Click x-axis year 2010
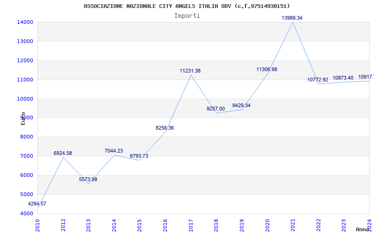This screenshot has height=234, width=374. click(x=38, y=226)
